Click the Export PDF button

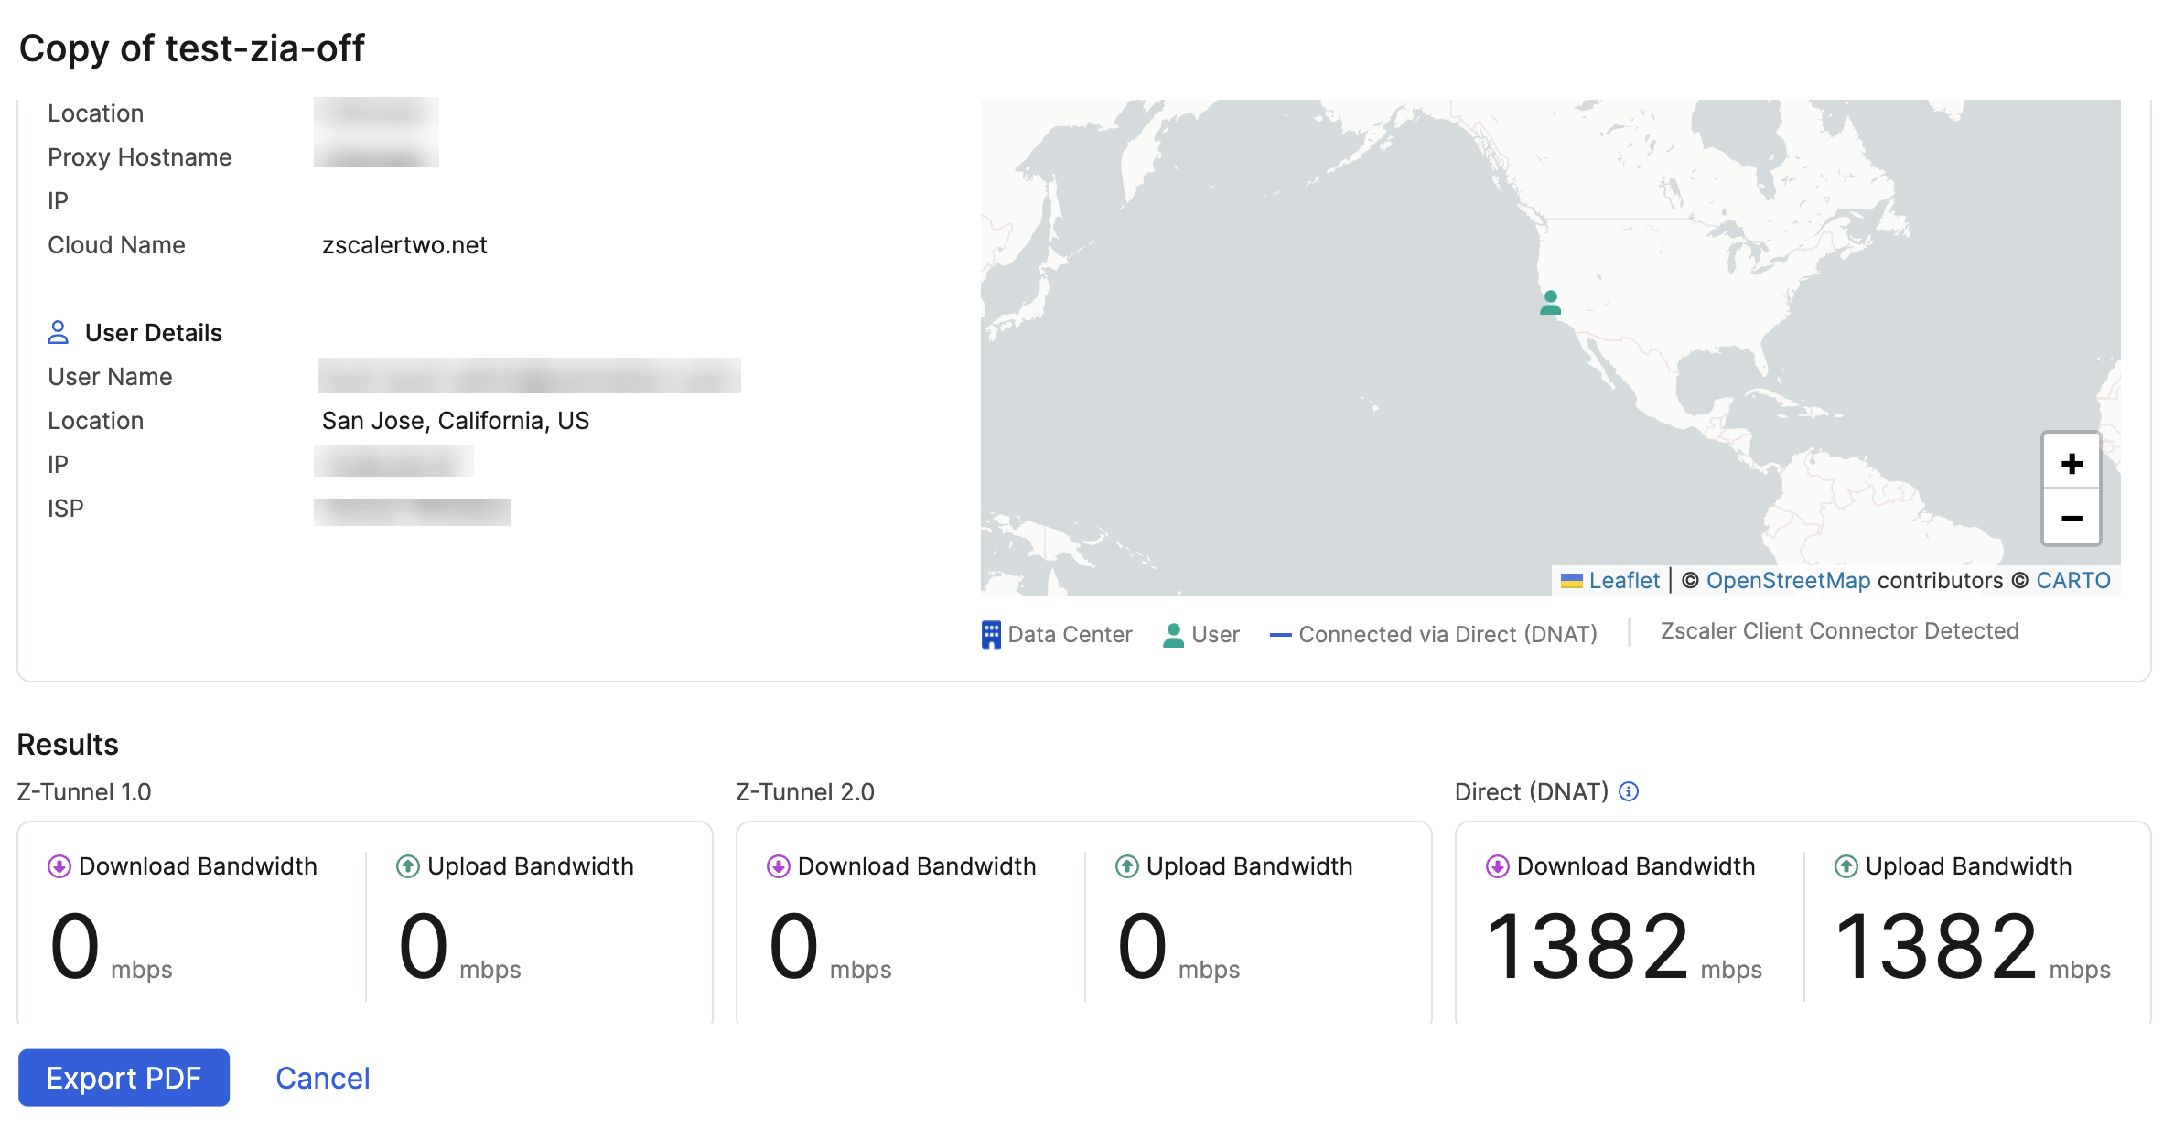[124, 1078]
